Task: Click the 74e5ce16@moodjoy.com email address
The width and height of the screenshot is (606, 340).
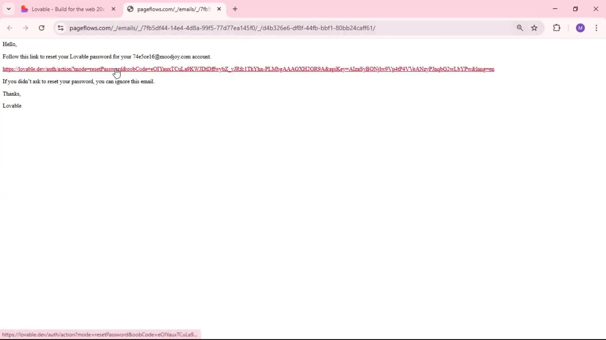Action: (162, 57)
